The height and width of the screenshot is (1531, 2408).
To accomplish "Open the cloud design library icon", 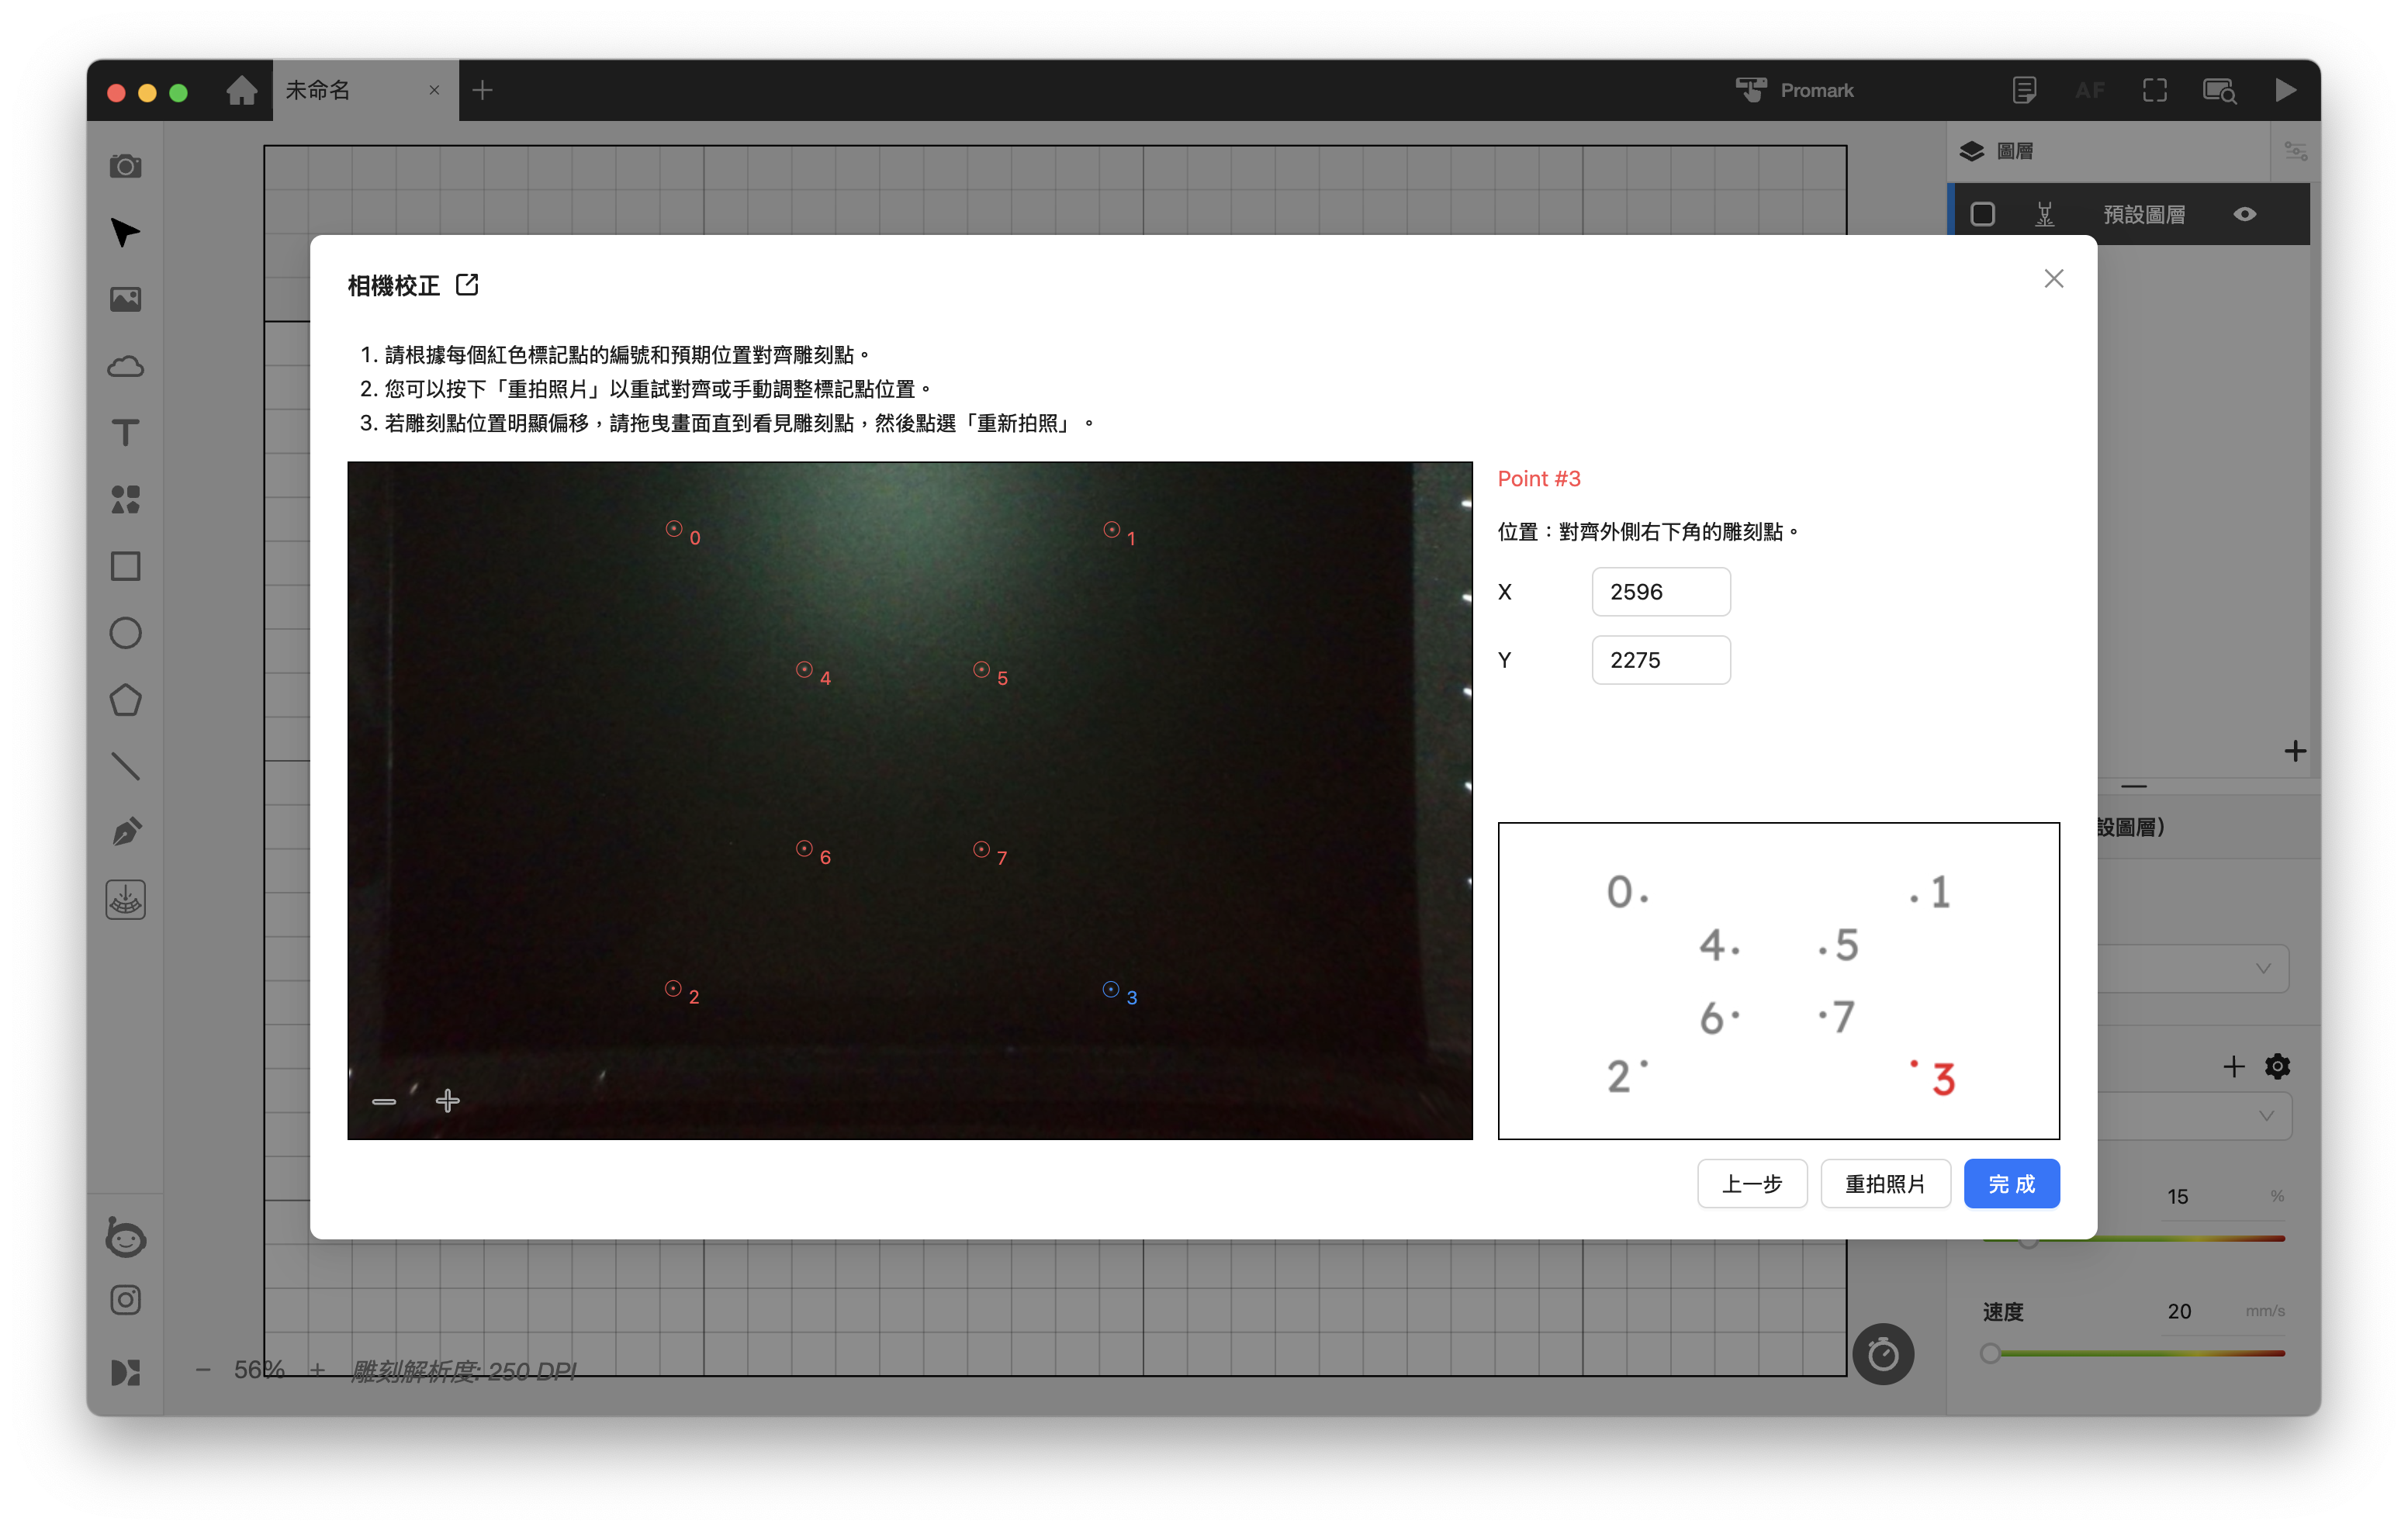I will [x=125, y=366].
